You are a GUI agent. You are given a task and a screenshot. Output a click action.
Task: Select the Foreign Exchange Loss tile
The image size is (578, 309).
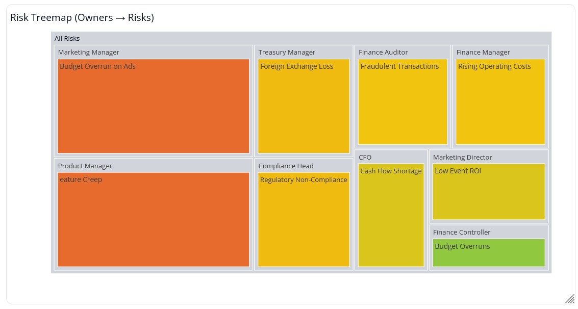tap(304, 106)
